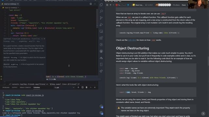Toggle the sidebar hamburger icon in the notes app
The image size is (209, 117).
tap(107, 5)
